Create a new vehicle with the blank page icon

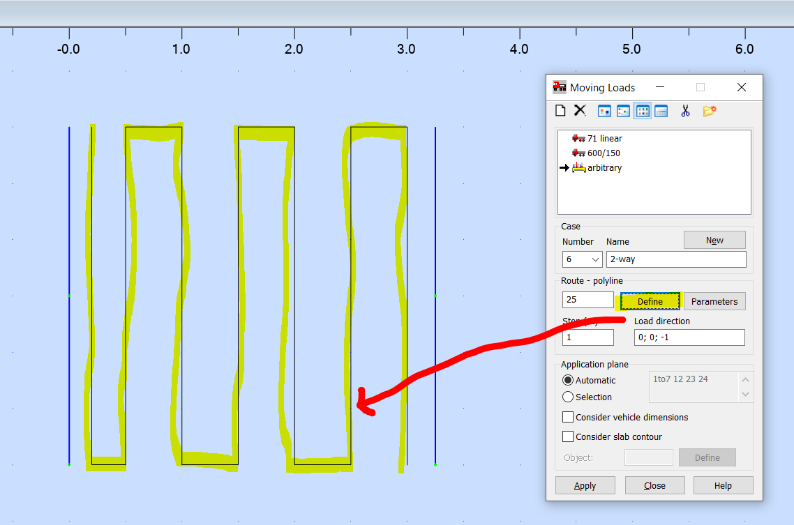pyautogui.click(x=560, y=110)
